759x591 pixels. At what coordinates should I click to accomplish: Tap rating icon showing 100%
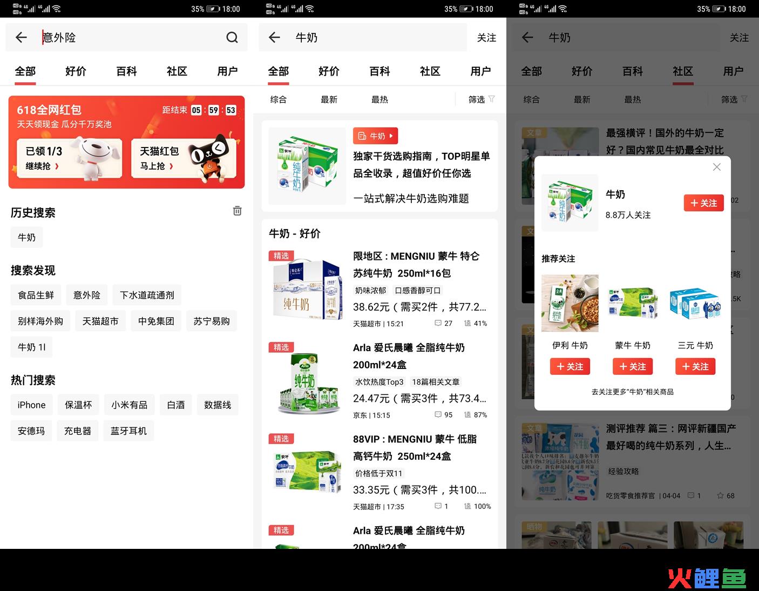pyautogui.click(x=467, y=506)
